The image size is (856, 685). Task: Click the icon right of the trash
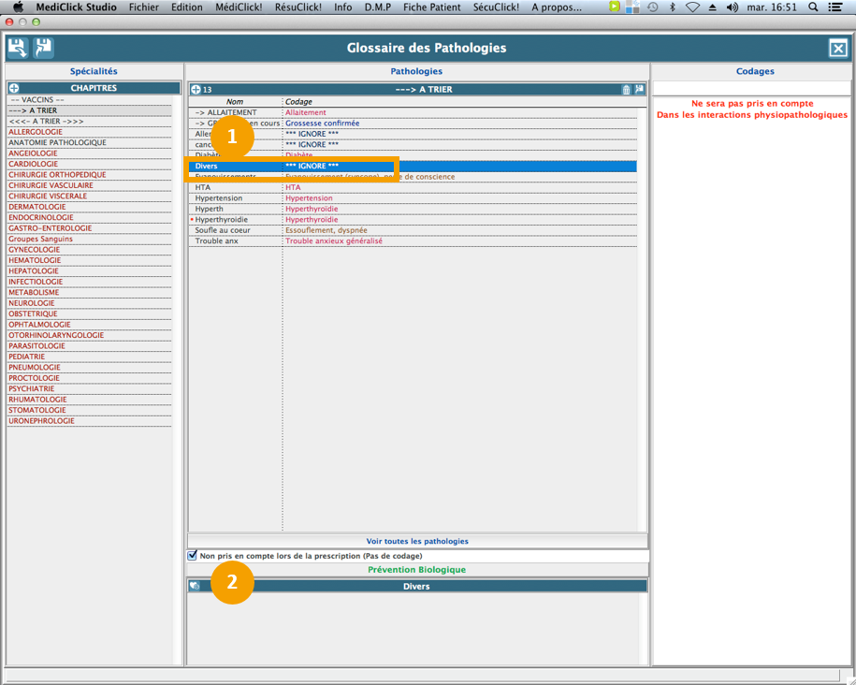(639, 90)
